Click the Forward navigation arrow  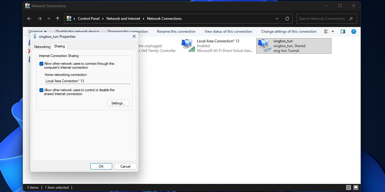pos(40,19)
